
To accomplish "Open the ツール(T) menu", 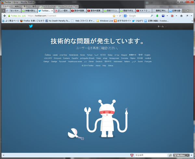I will [62, 6].
